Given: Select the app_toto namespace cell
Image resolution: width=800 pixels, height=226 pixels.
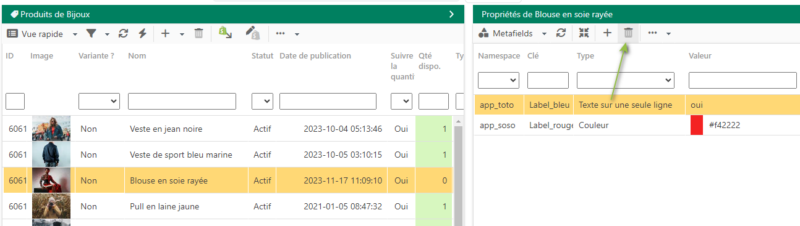Looking at the screenshot, I should tap(499, 105).
